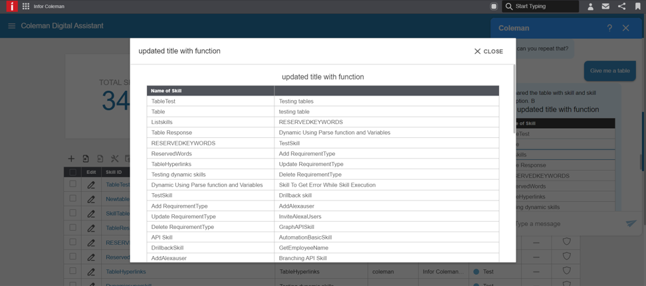The height and width of the screenshot is (286, 646).
Task: Tick the checkbox for the RESERV skill row
Action: [x=73, y=242]
